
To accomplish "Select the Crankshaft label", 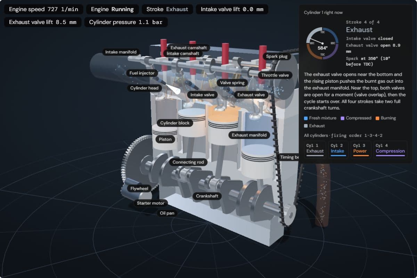I will [207, 196].
